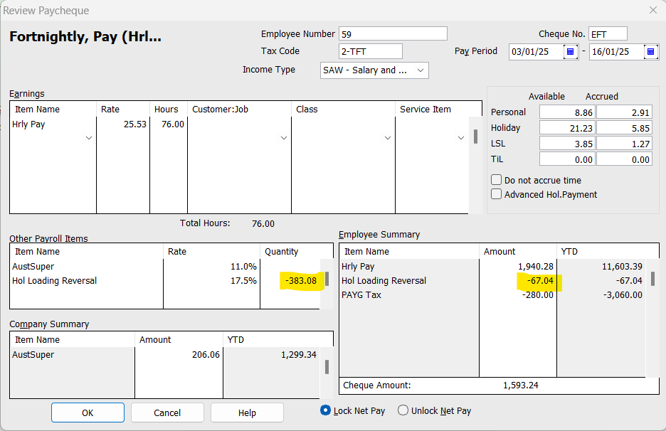Viewport: 666px width, 431px height.
Task: Click the Personal Available 8.86 field
Action: [x=567, y=112]
